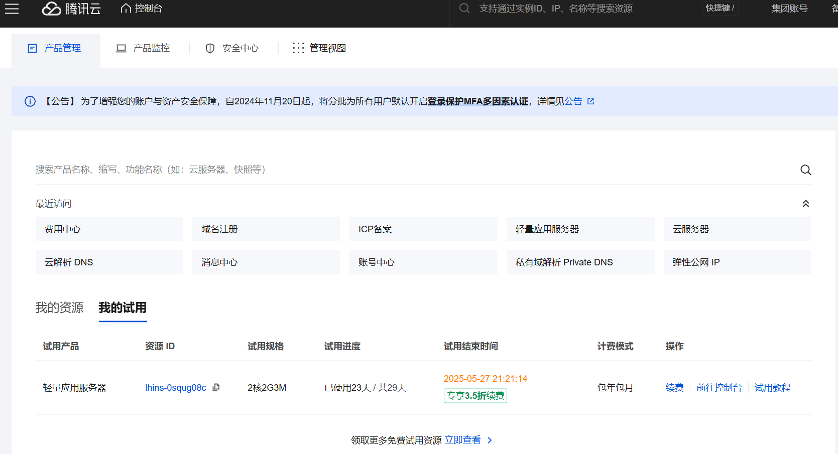The width and height of the screenshot is (838, 454).
Task: Click the 安全中心 shield icon
Action: click(210, 48)
